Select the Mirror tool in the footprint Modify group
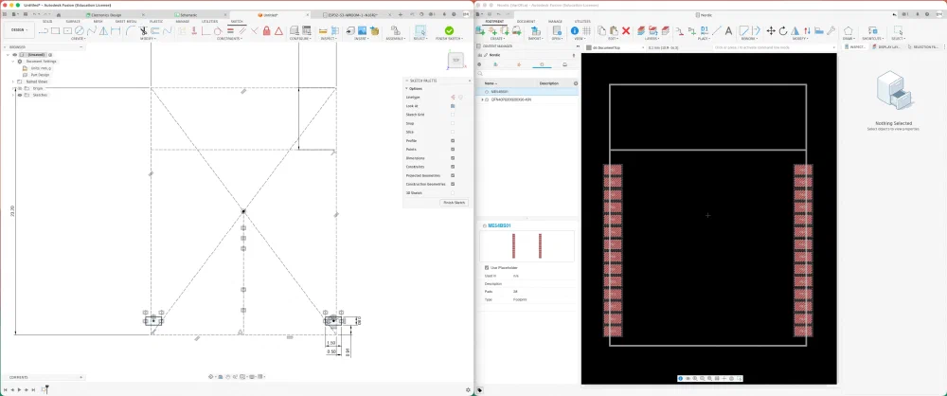The width and height of the screenshot is (947, 396). (x=795, y=30)
